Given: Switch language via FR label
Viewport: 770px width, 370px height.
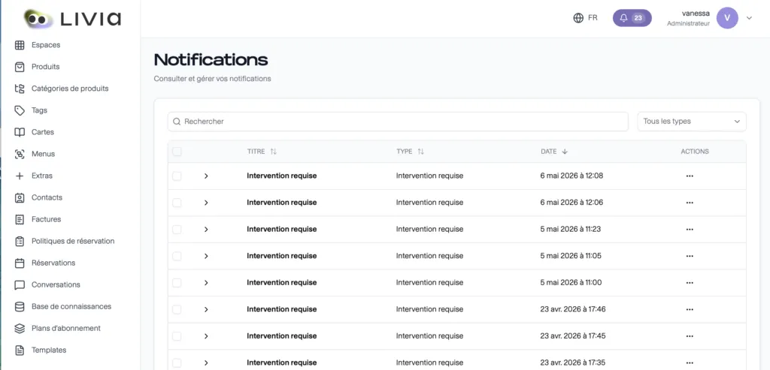Looking at the screenshot, I should (593, 18).
